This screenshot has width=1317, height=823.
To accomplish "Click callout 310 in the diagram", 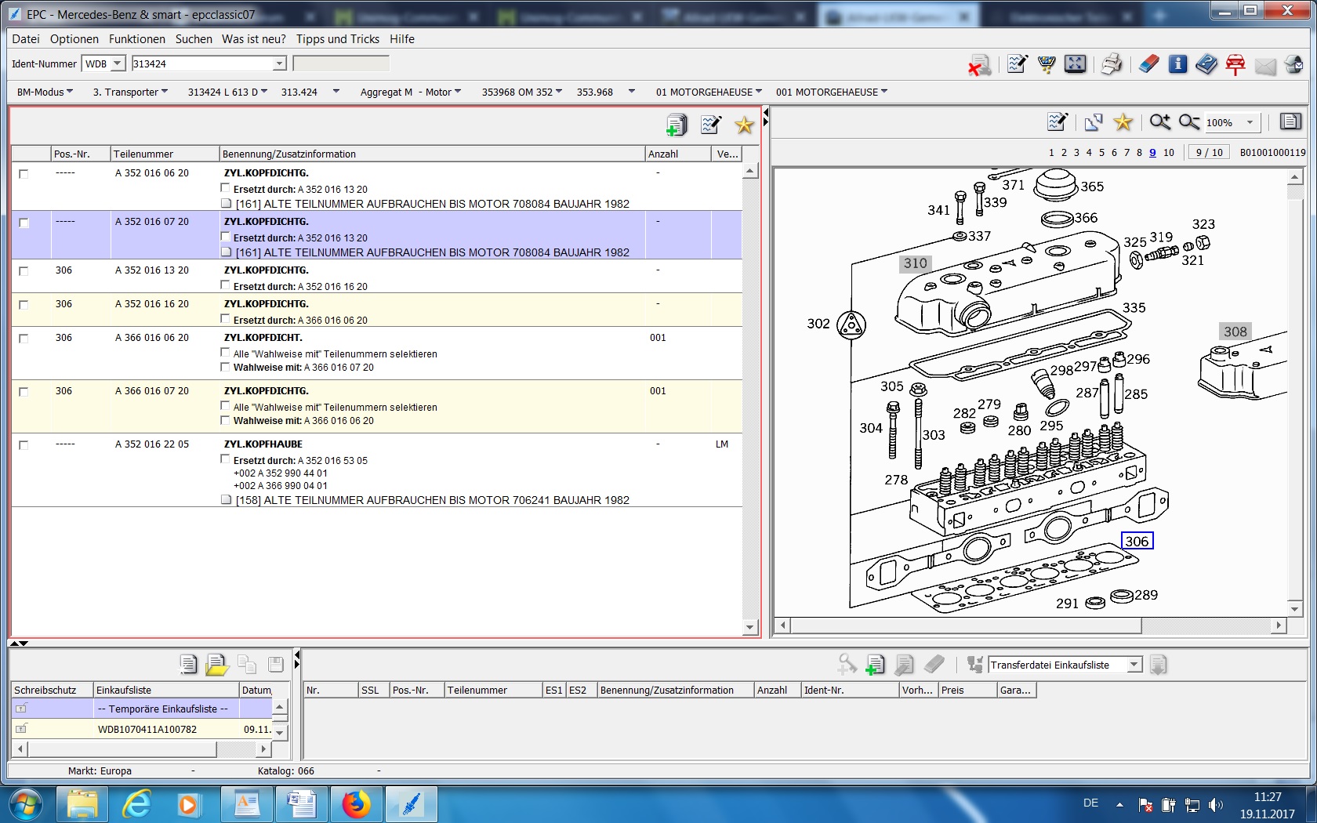I will point(915,263).
